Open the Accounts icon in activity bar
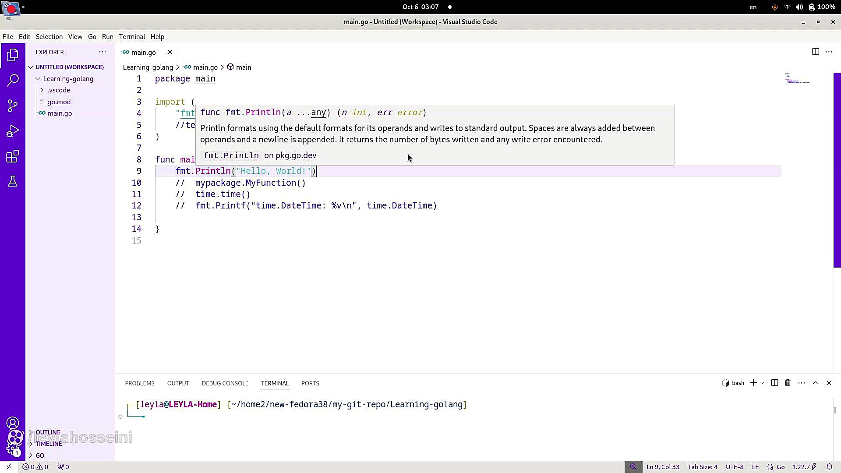841x473 pixels. 13,423
